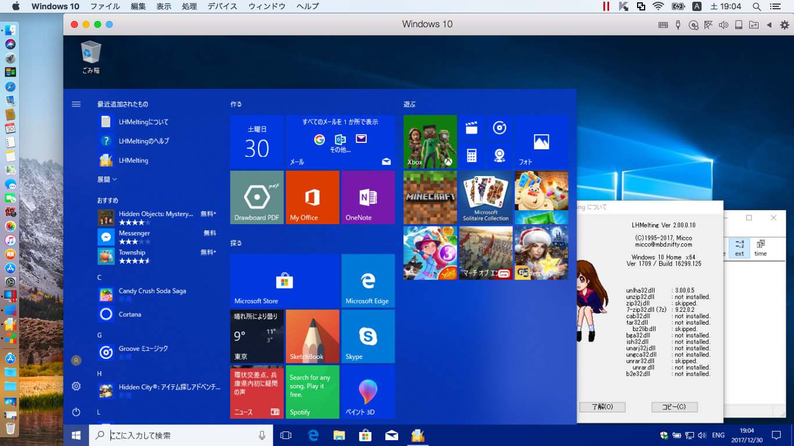Click 了解(O) in the LHMelting about dialog
Viewport: 794px width, 446px height.
[x=602, y=407]
